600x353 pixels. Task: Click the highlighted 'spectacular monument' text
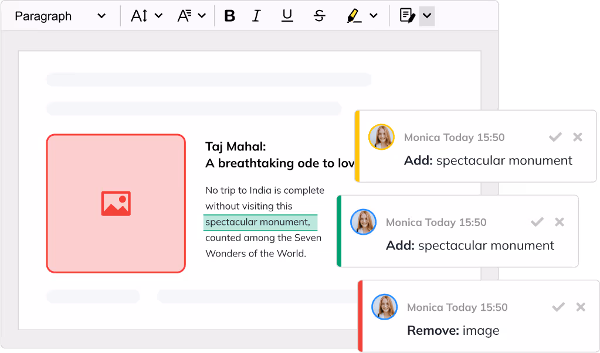[x=258, y=222]
